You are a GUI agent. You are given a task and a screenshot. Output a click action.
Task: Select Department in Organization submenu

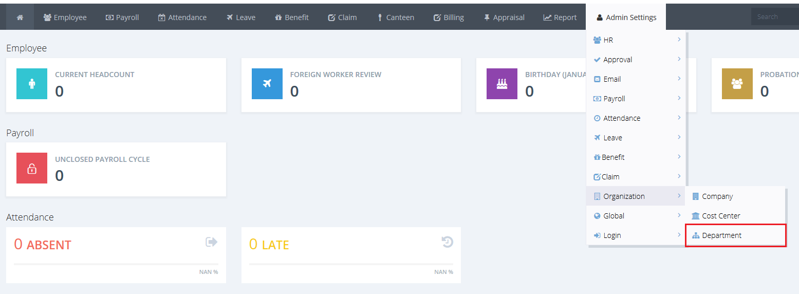tap(721, 235)
